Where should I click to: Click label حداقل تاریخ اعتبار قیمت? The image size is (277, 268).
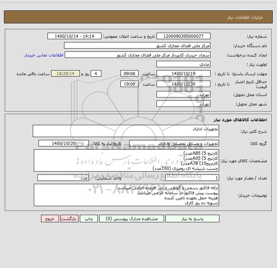[251, 84]
